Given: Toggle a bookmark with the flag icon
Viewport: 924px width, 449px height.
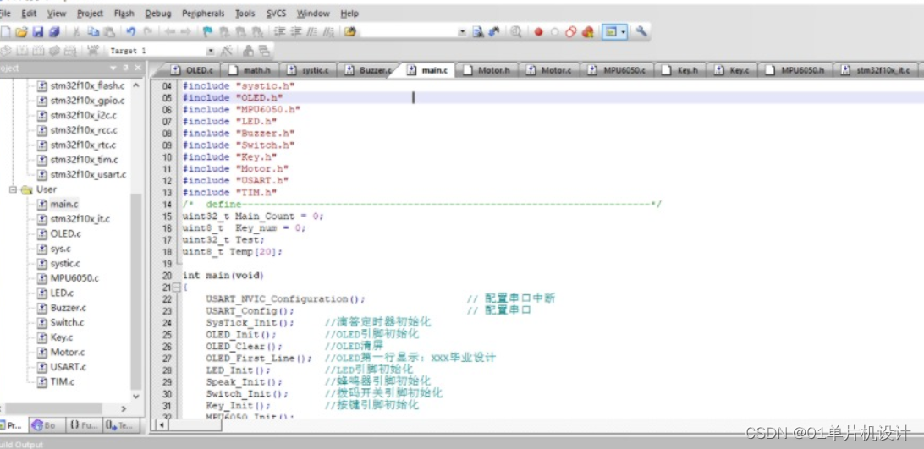Looking at the screenshot, I should click(x=207, y=32).
